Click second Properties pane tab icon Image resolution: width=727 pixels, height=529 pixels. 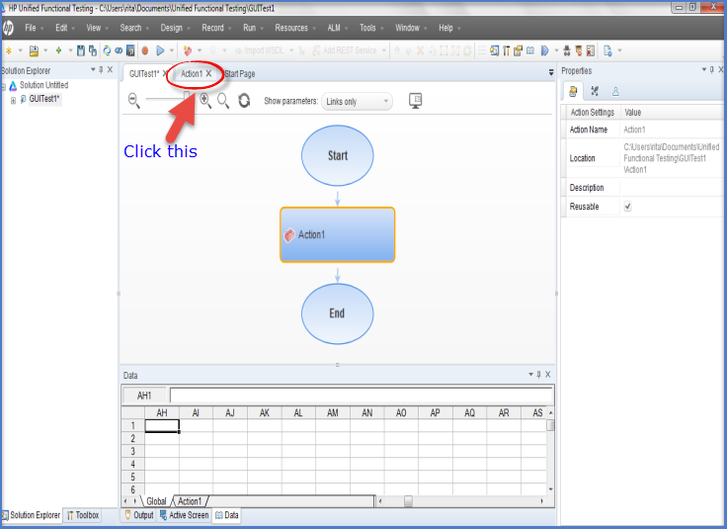point(595,91)
